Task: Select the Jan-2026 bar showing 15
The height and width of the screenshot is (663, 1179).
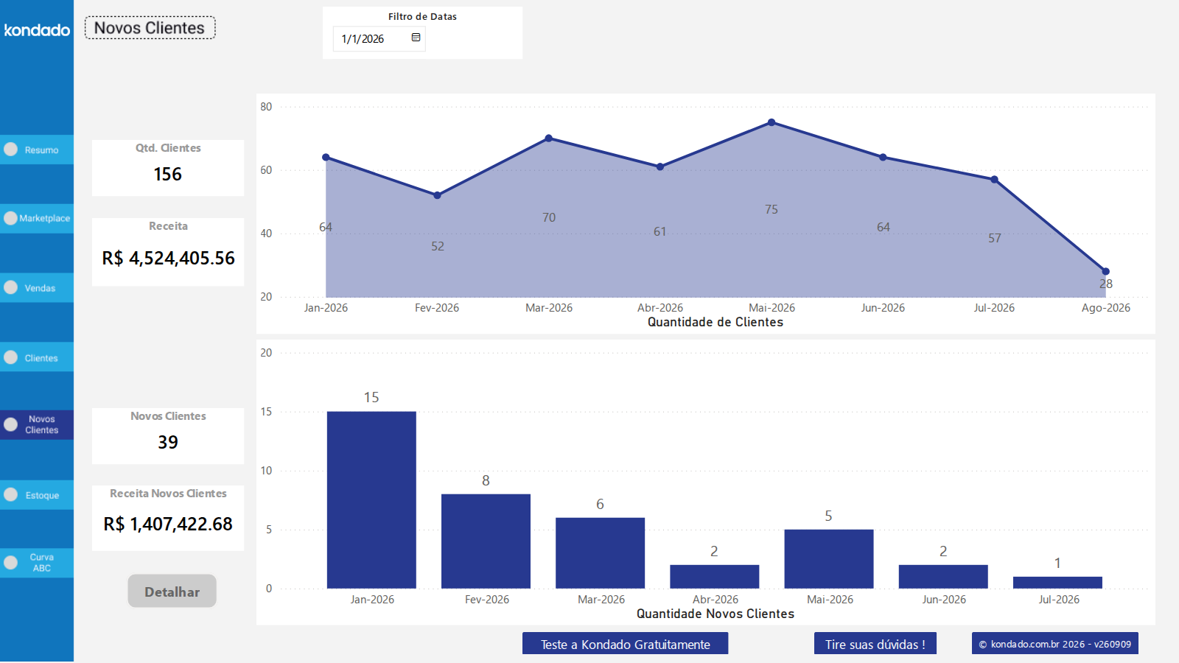Action: pyautogui.click(x=371, y=500)
